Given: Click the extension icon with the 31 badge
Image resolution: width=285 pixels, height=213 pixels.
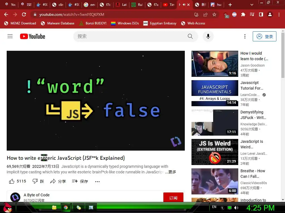Looking at the screenshot, I should click(226, 15).
